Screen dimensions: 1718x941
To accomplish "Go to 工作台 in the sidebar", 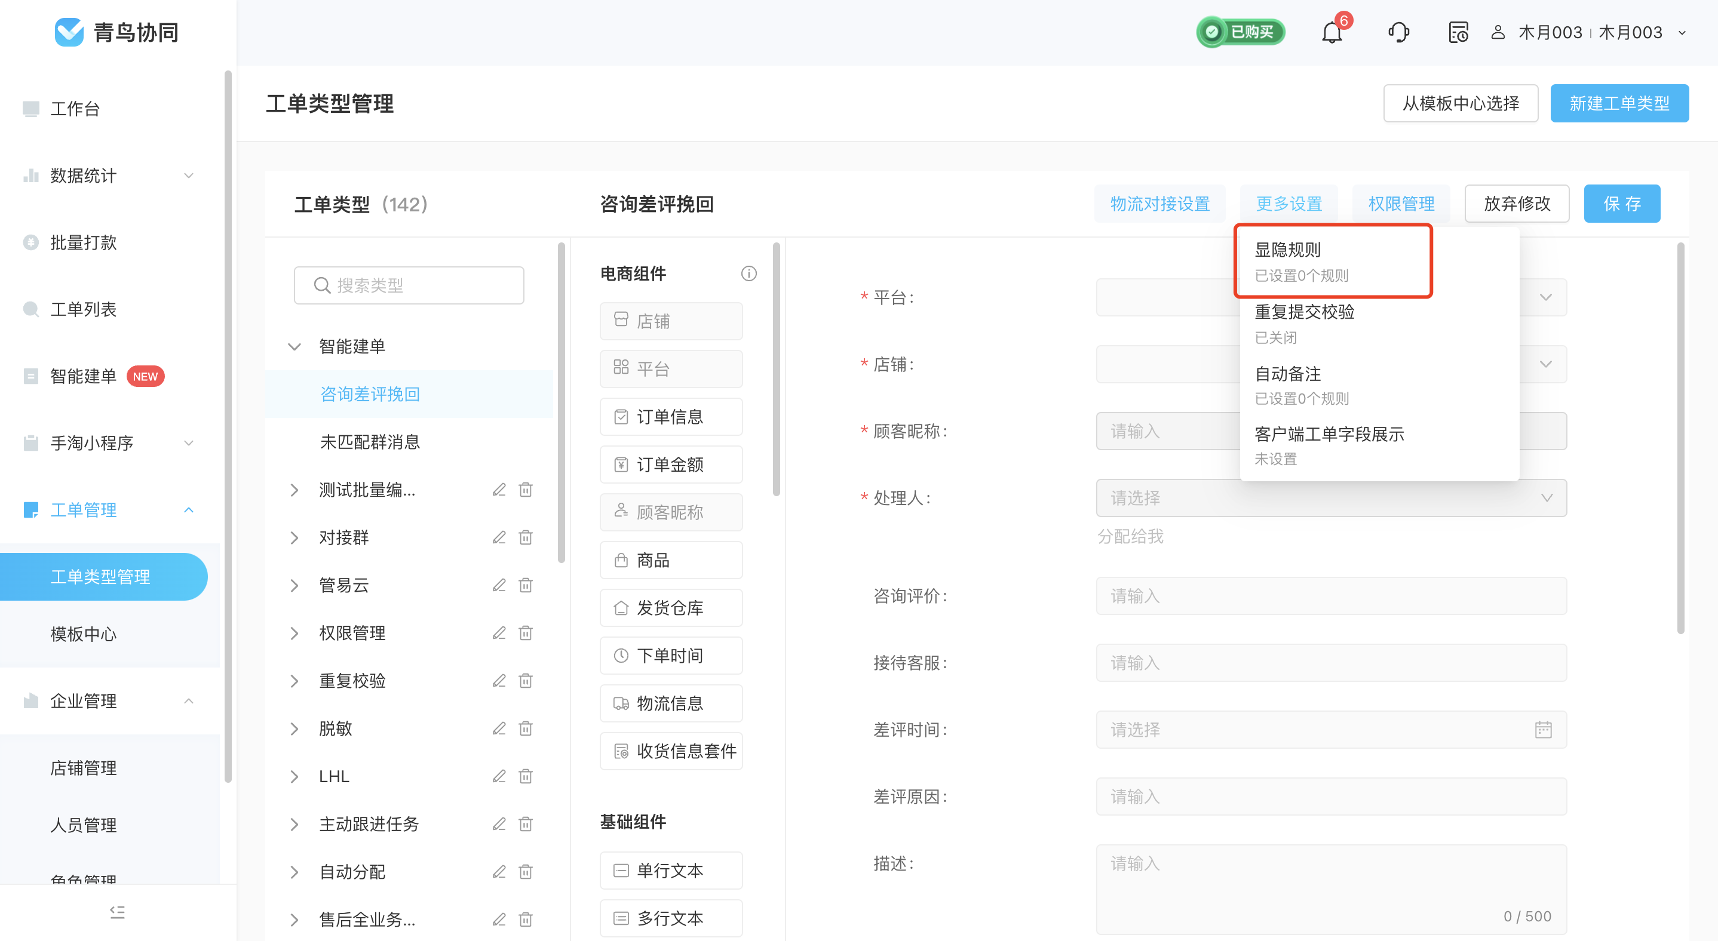I will coord(75,109).
